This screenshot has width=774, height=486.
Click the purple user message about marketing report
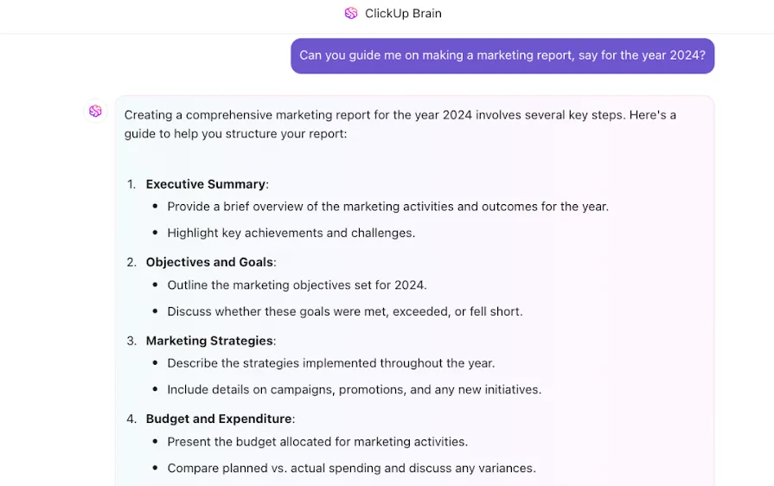click(502, 55)
